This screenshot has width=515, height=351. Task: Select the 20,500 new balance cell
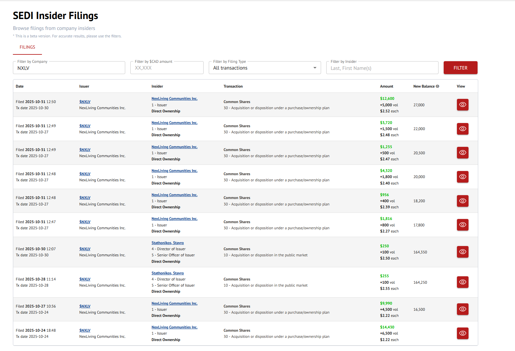click(x=419, y=153)
